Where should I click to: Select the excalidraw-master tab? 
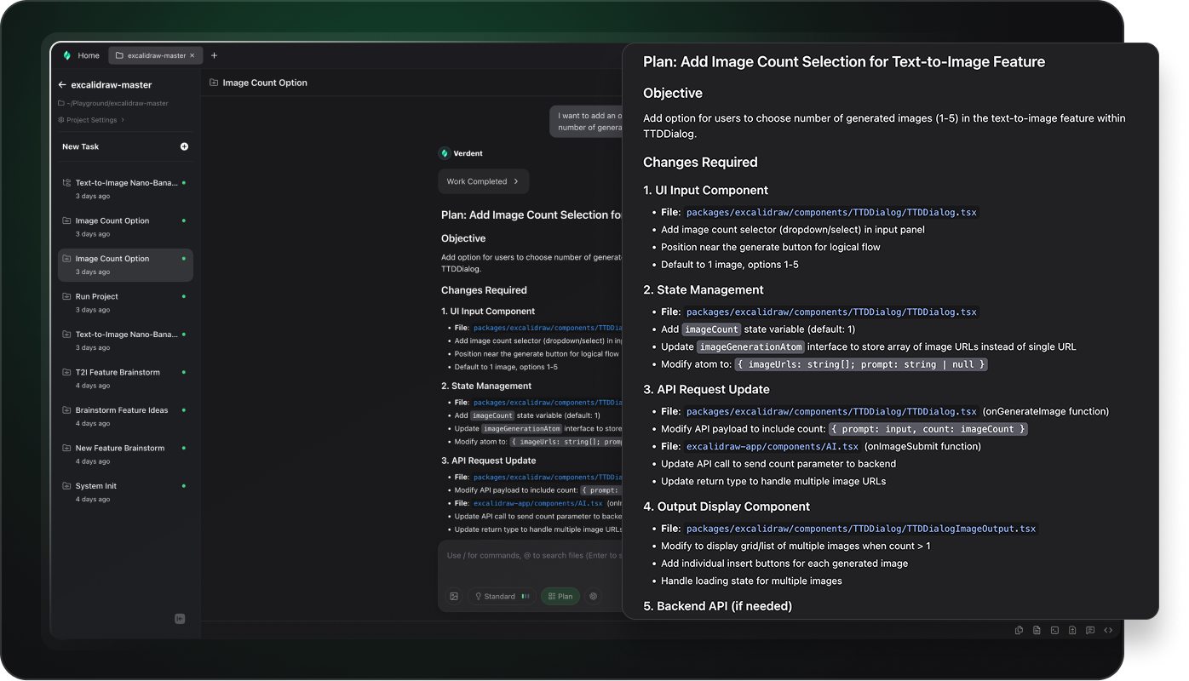click(156, 55)
